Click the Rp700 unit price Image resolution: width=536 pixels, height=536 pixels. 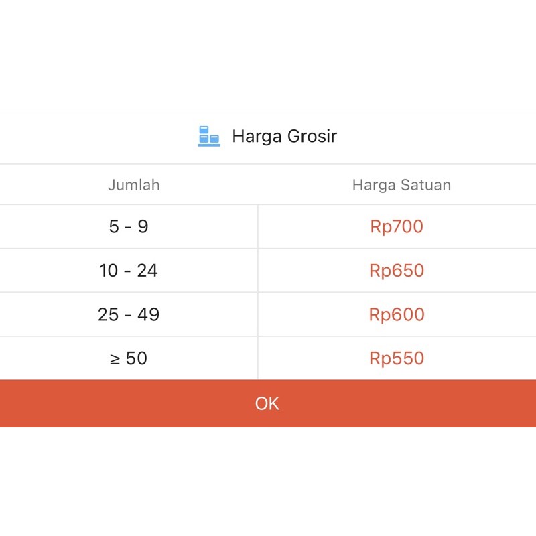[397, 226]
